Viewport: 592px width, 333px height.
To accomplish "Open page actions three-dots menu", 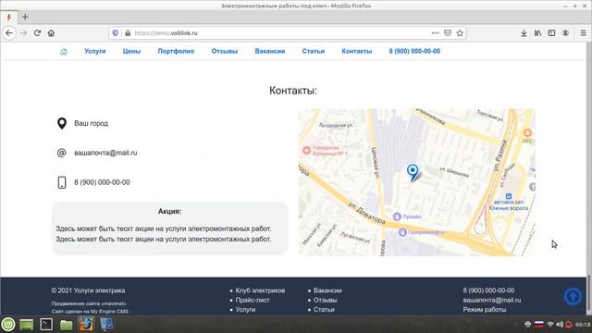I will point(436,33).
